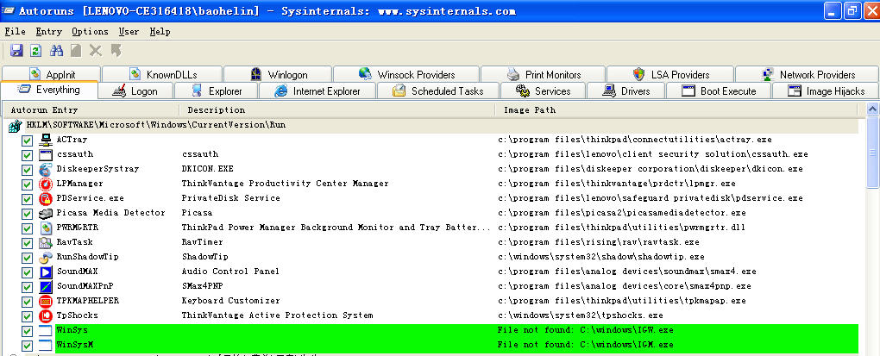Click the SoundMAX entry icon
This screenshot has height=356, width=880.
tap(46, 272)
